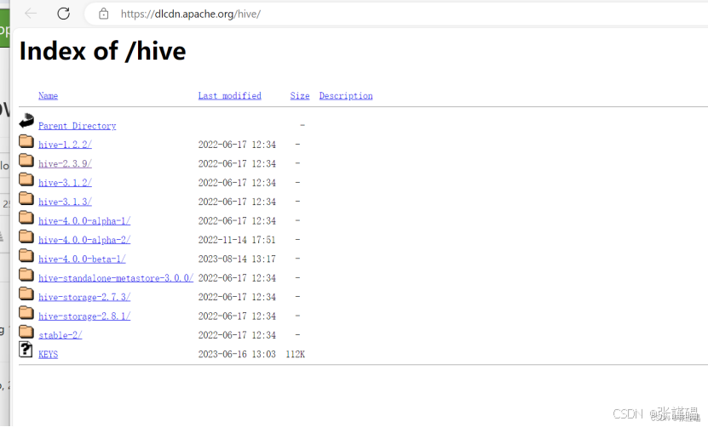This screenshot has height=427, width=708.
Task: Click folder icon beside hive-standalone-metastore-3.0.0
Action: (x=26, y=274)
